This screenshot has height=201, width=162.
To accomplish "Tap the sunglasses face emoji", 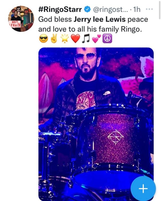I will 43,39.
